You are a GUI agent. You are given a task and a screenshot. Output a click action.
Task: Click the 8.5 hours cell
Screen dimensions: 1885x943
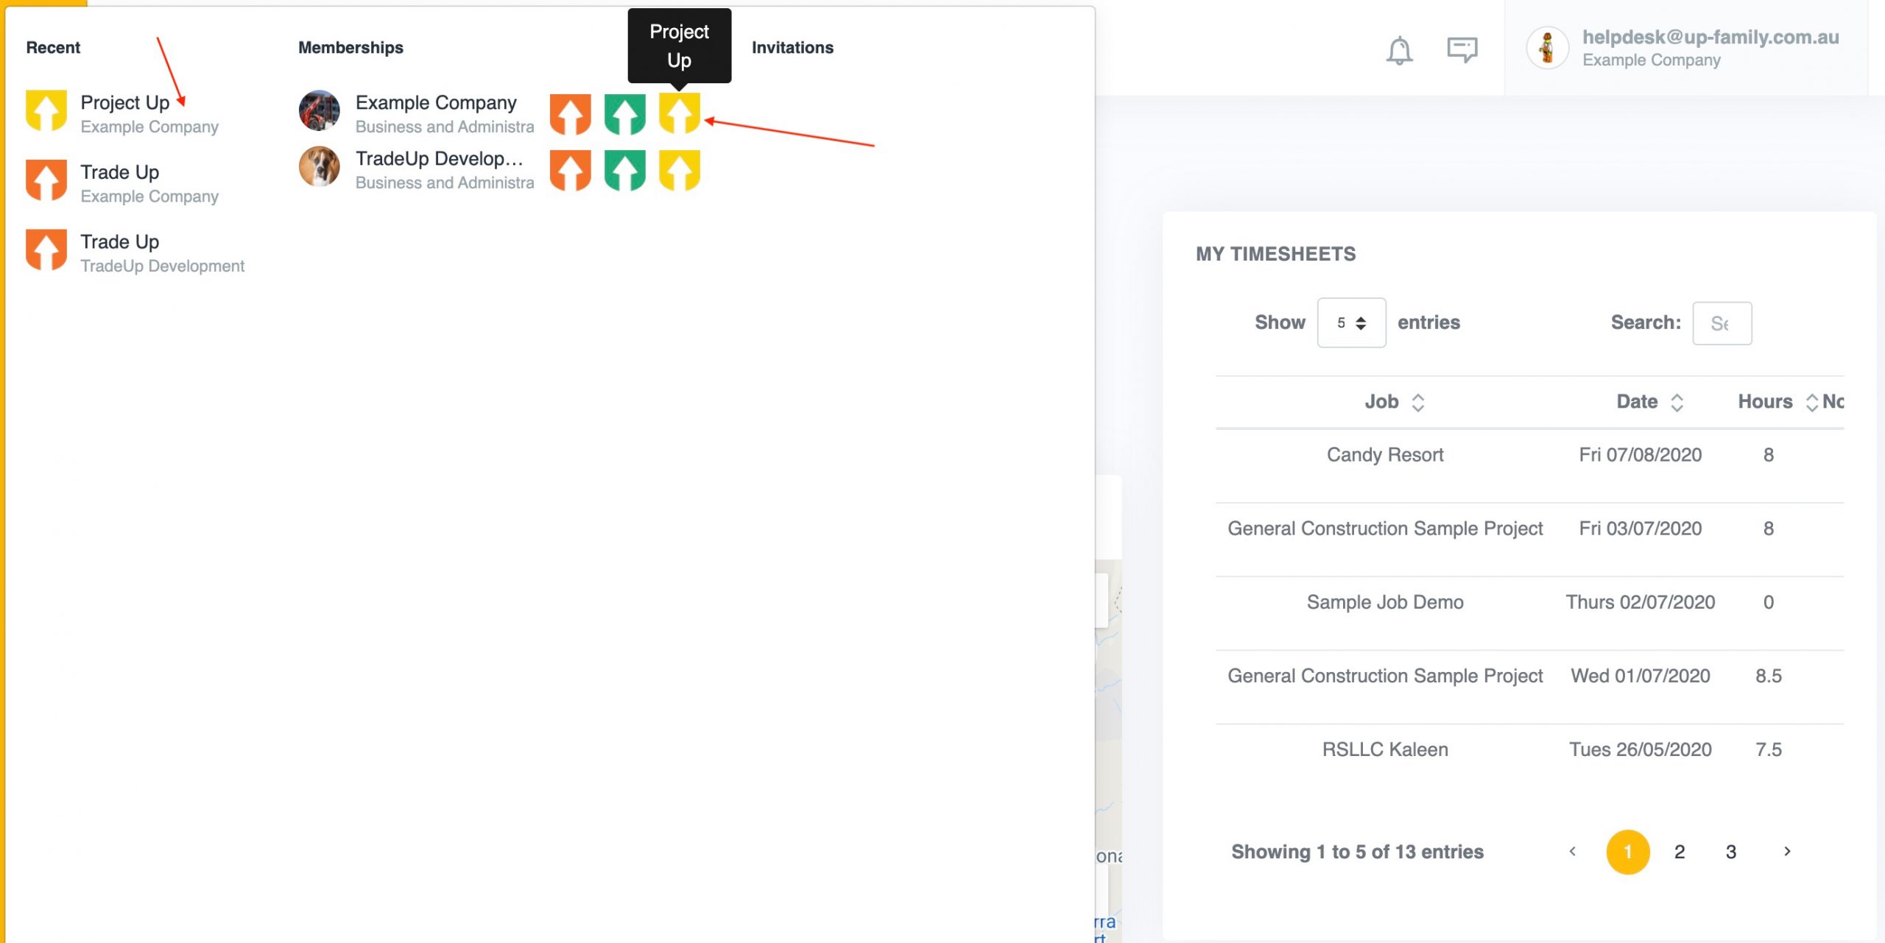pos(1769,676)
